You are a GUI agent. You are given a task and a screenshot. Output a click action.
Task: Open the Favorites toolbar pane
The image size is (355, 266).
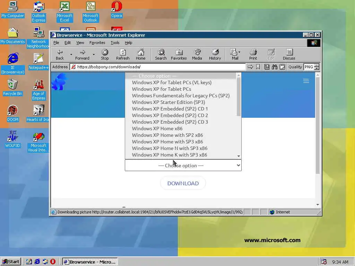coord(179,54)
